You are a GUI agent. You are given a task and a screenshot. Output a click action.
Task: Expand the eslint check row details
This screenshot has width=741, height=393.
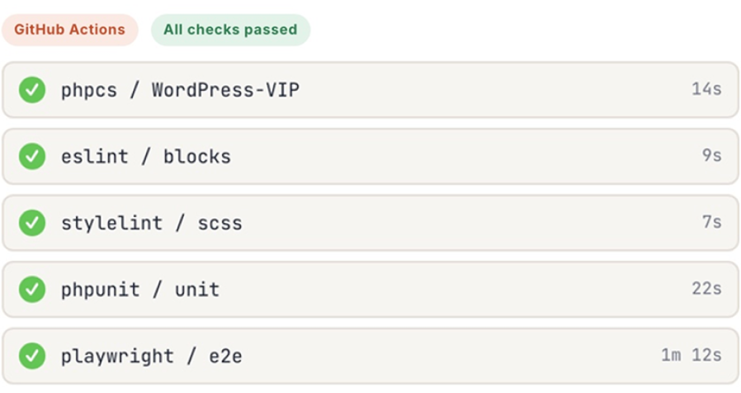(370, 157)
